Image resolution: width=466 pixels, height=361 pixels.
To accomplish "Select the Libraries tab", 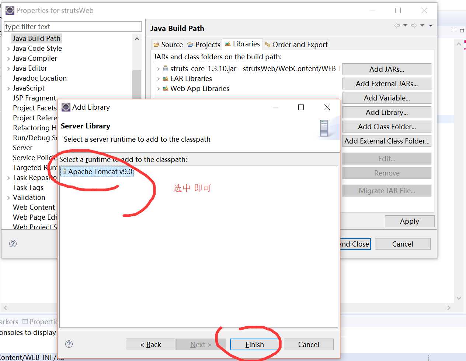I will click(x=242, y=44).
